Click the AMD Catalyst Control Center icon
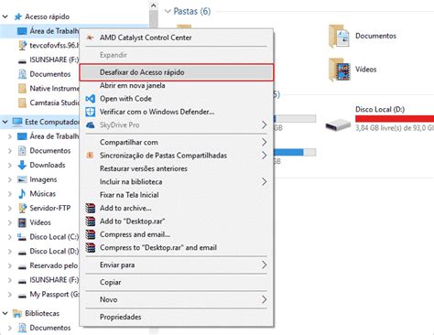 coord(90,38)
